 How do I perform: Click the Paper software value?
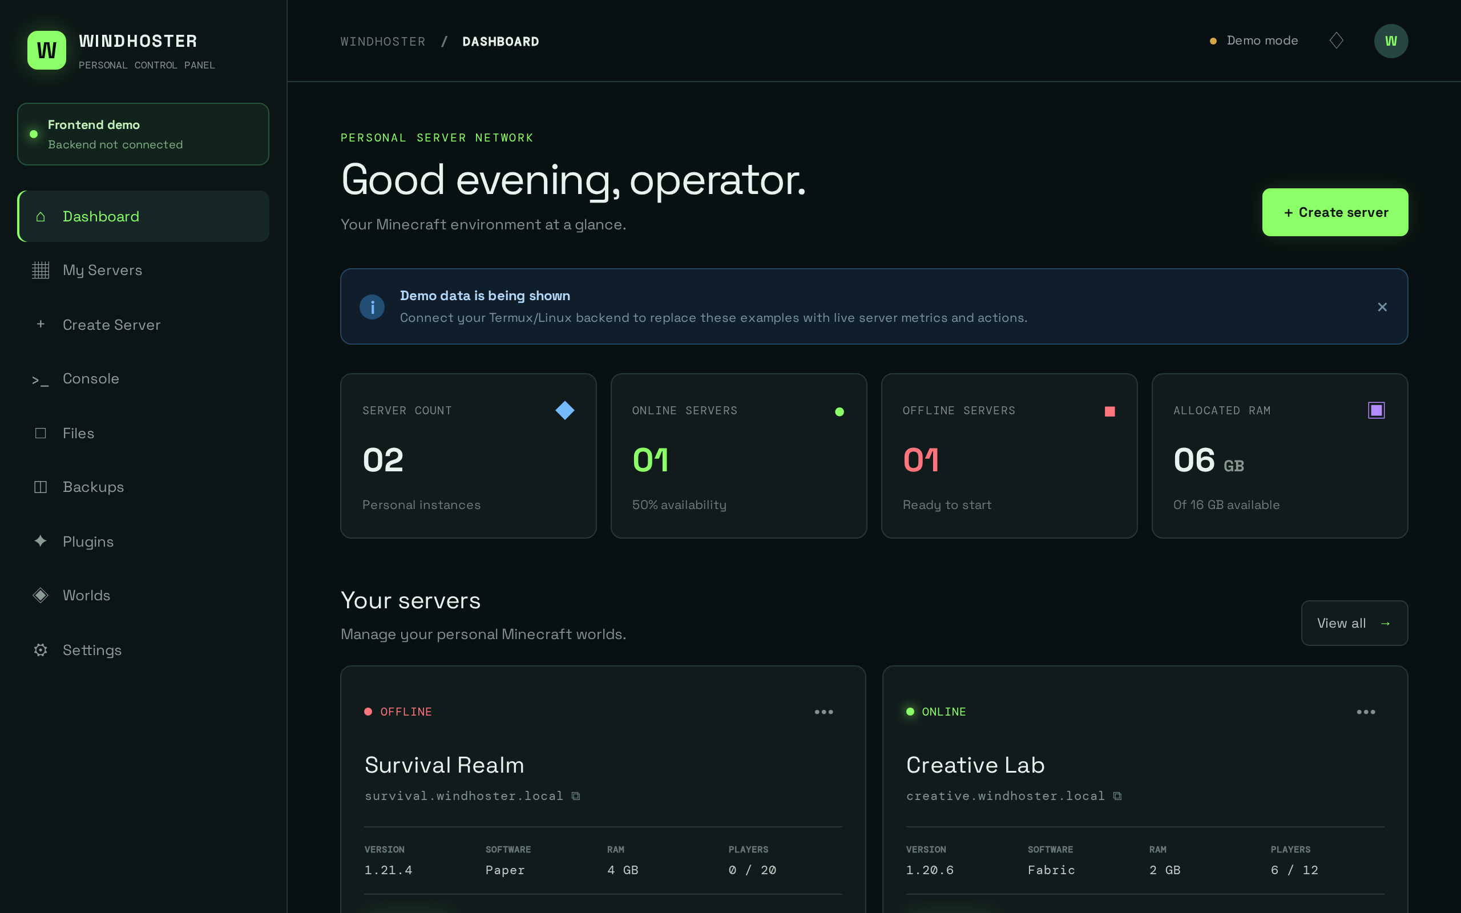click(x=505, y=870)
